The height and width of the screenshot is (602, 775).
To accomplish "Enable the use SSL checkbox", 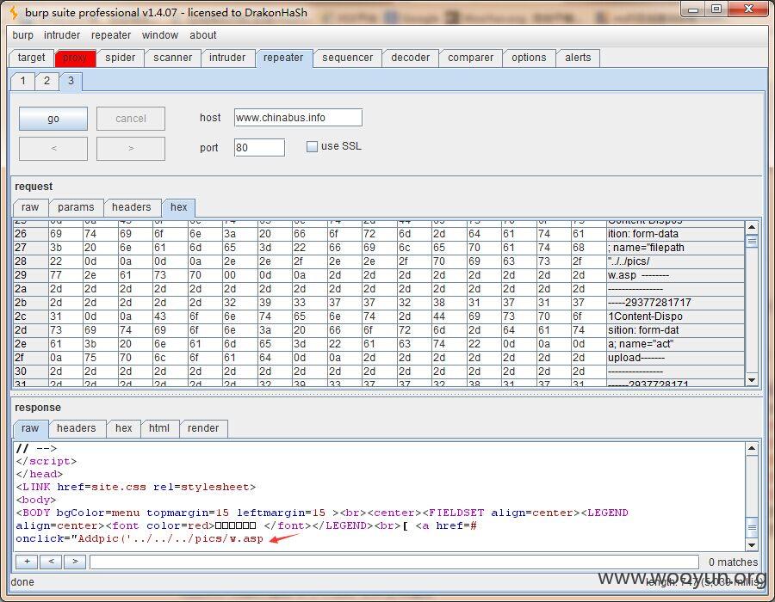I will (312, 146).
